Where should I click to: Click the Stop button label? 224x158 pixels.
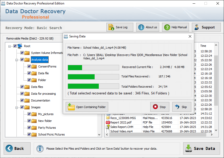pyautogui.click(x=163, y=107)
